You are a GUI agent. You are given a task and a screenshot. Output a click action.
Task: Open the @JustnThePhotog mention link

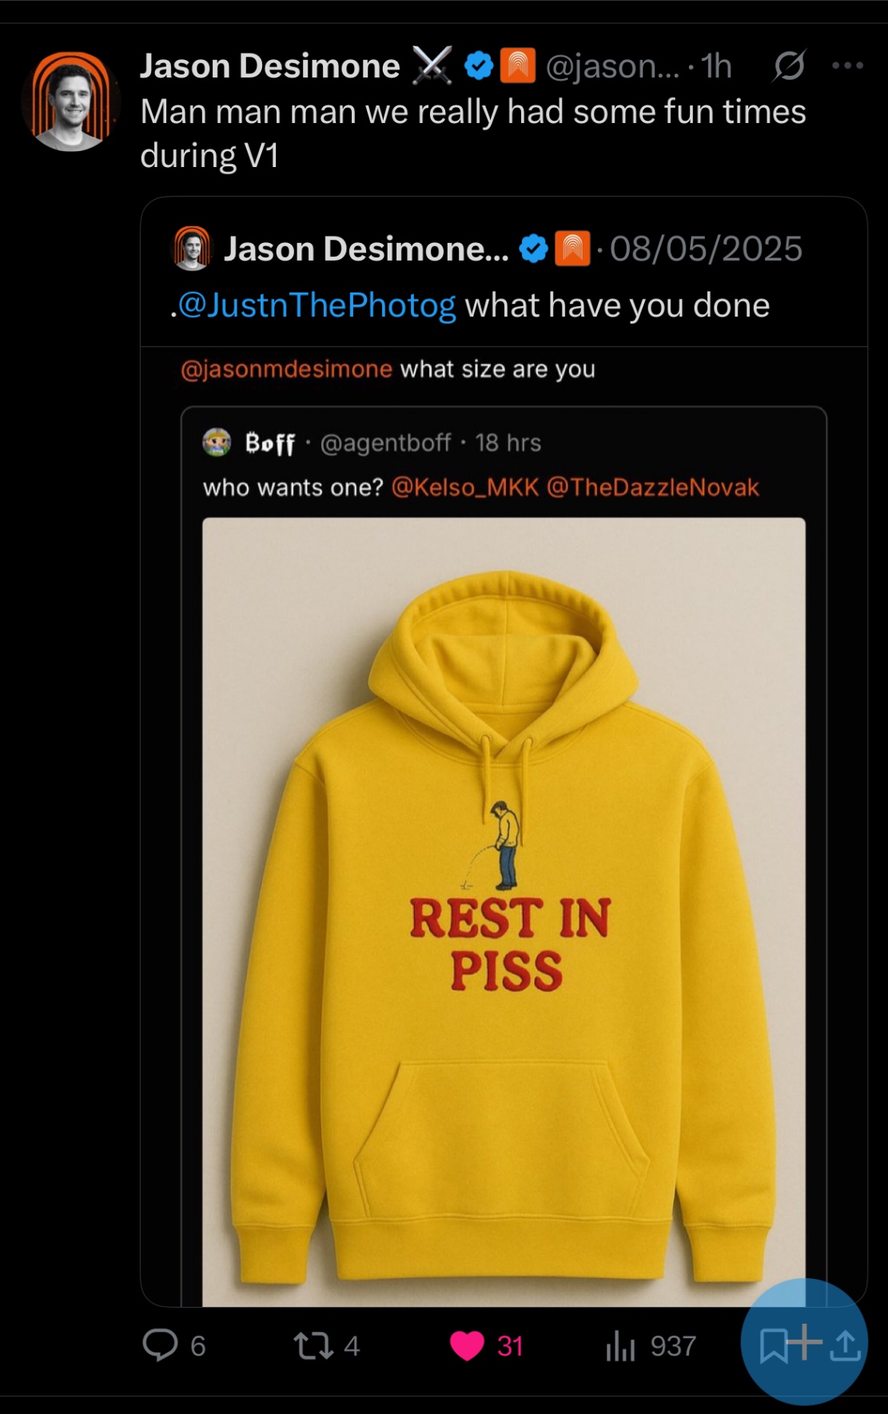coord(317,305)
